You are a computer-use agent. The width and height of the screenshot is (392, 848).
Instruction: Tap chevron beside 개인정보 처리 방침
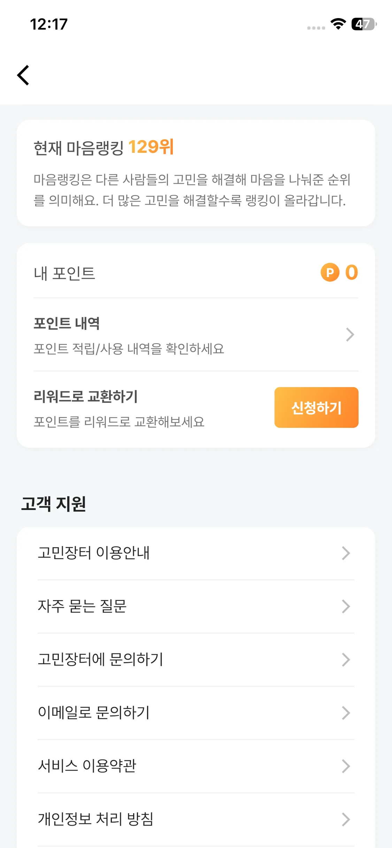pyautogui.click(x=346, y=819)
